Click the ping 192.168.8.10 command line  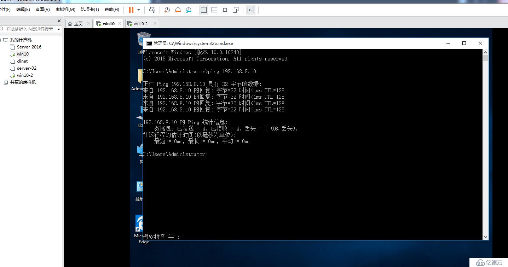[x=200, y=71]
